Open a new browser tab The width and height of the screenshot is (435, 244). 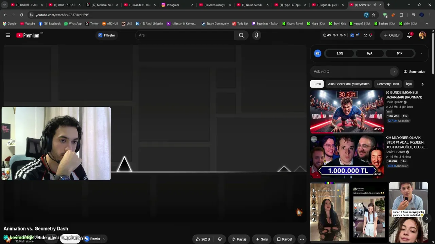388,5
